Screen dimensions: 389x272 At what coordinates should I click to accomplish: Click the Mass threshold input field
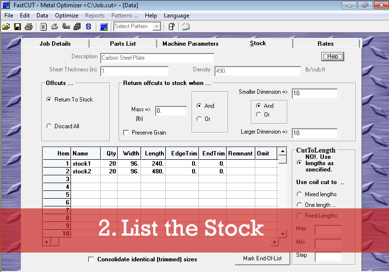click(x=171, y=111)
